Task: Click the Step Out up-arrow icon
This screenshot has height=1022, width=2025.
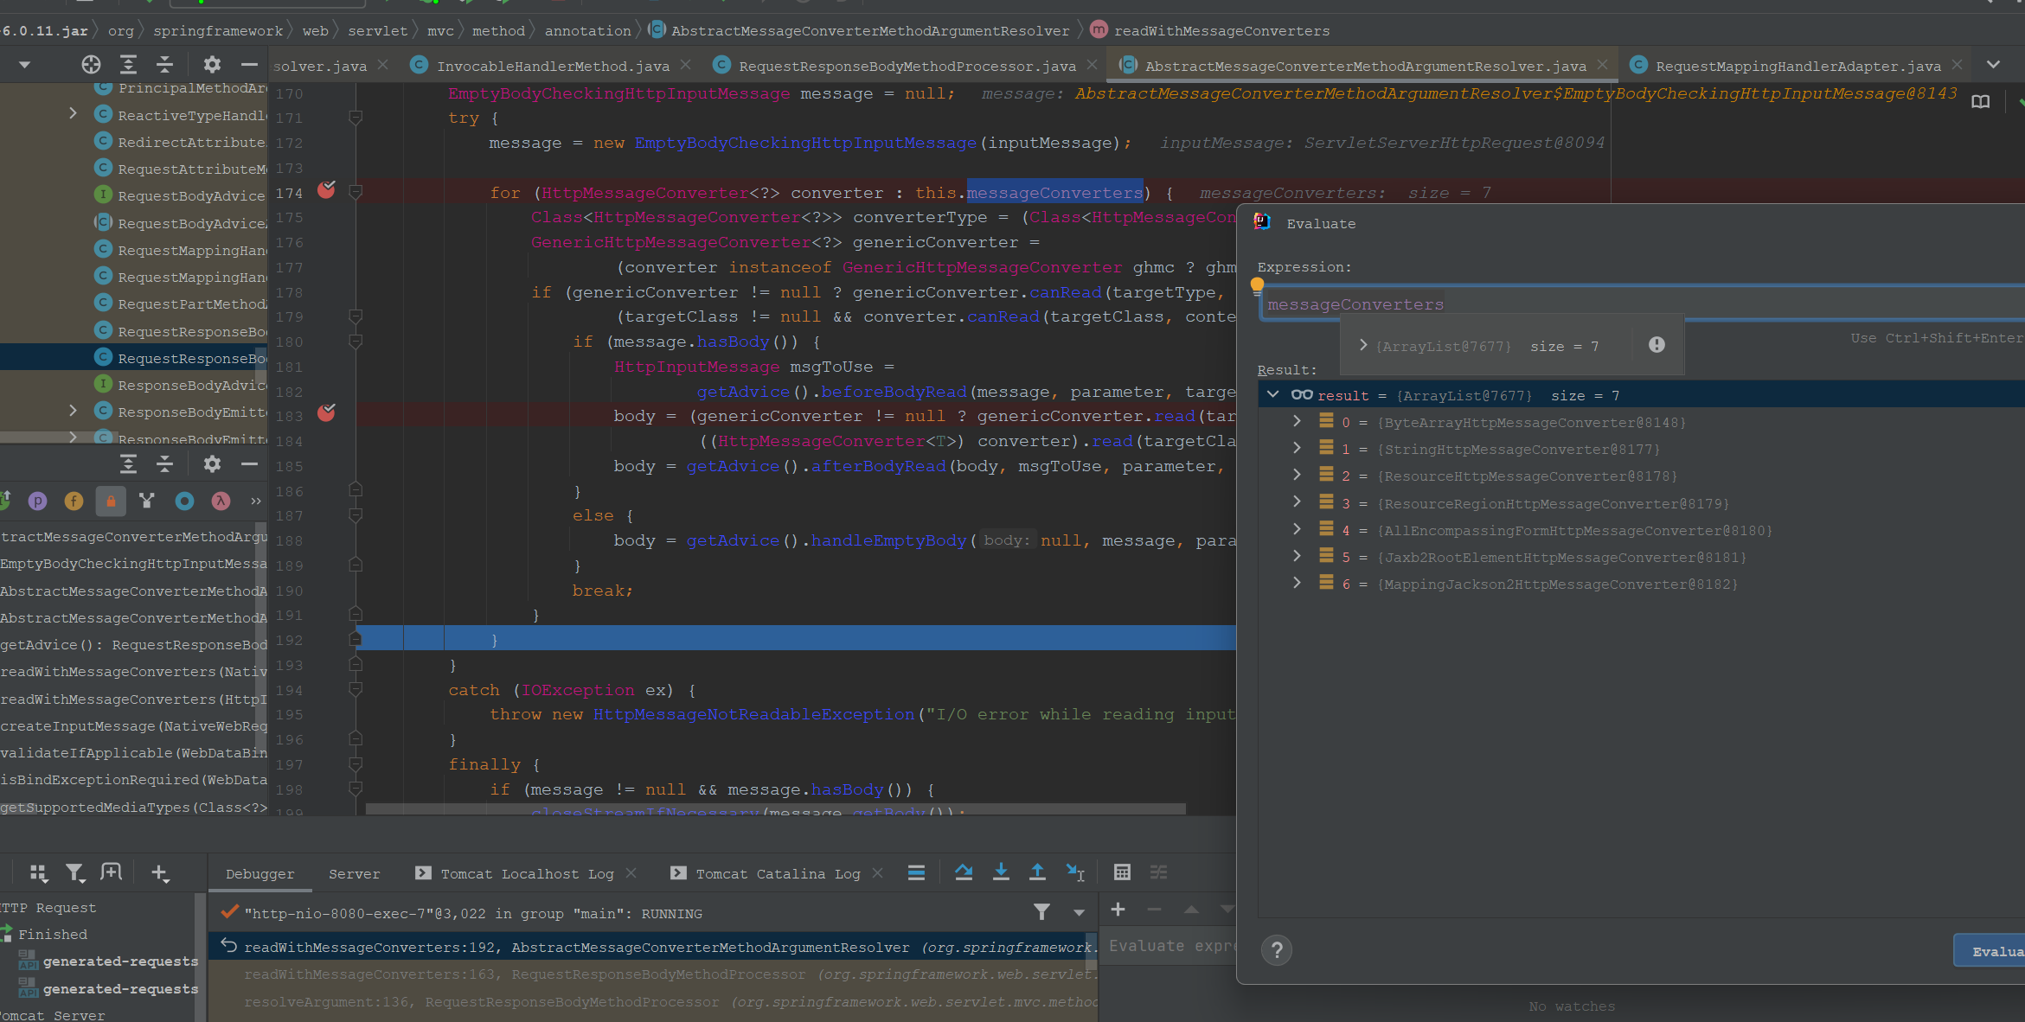Action: click(x=1037, y=872)
